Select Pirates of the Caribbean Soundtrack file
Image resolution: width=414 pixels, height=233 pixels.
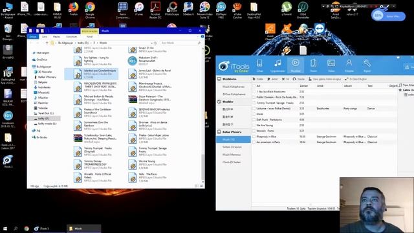point(93,113)
